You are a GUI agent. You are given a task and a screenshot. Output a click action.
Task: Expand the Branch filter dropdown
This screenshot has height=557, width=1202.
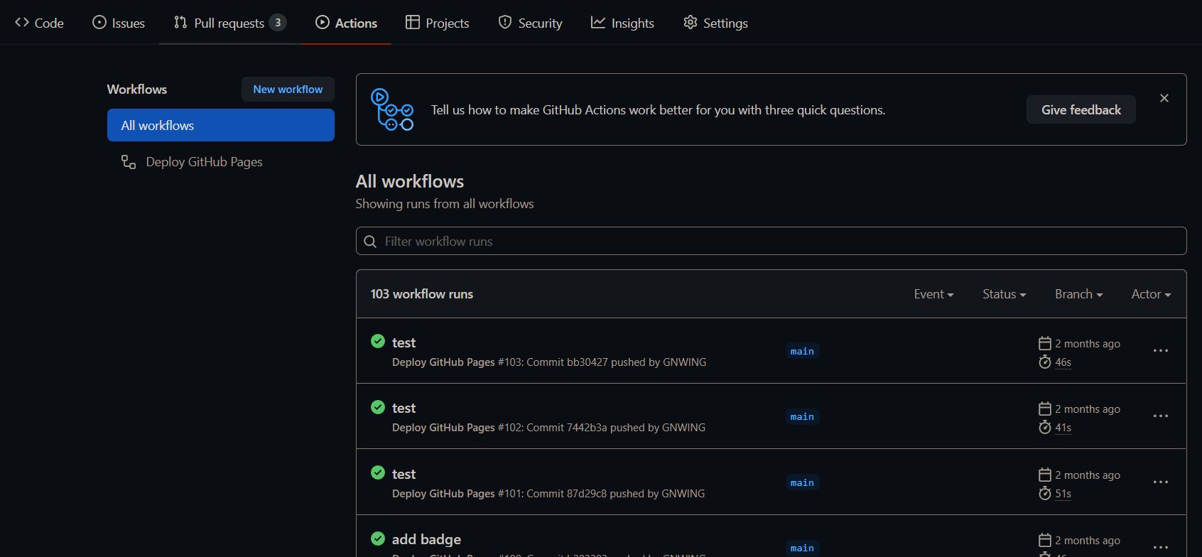pyautogui.click(x=1078, y=294)
